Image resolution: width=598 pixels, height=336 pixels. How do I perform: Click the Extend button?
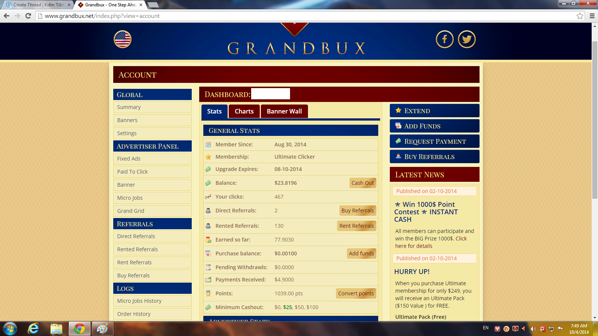[435, 111]
